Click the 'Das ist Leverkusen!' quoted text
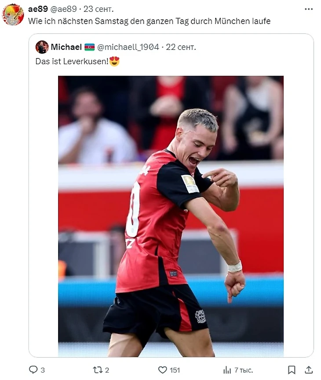The image size is (321, 380). (x=72, y=61)
